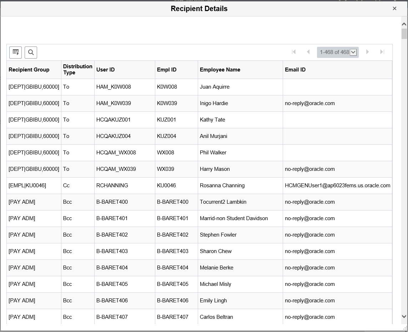Select employee ID WX039
The height and width of the screenshot is (332, 408).
tap(166, 169)
